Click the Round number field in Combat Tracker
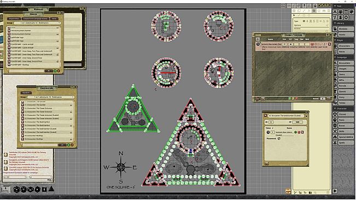This screenshot has width=356, height=200. [x=323, y=99]
